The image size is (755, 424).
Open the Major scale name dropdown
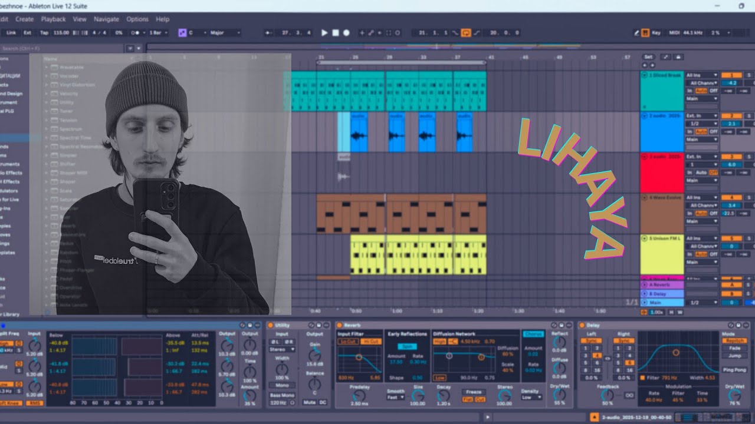coord(225,33)
